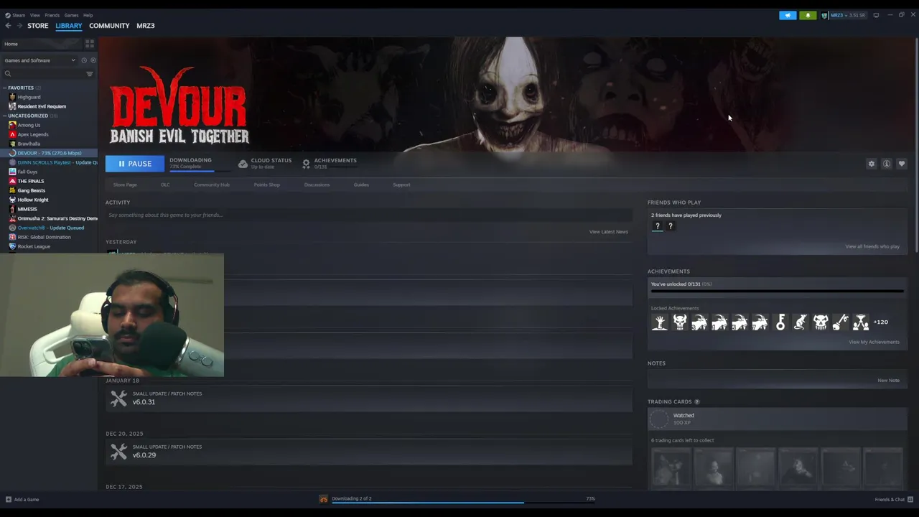Image resolution: width=919 pixels, height=517 pixels.
Task: Click the library search field
Action: [x=44, y=73]
